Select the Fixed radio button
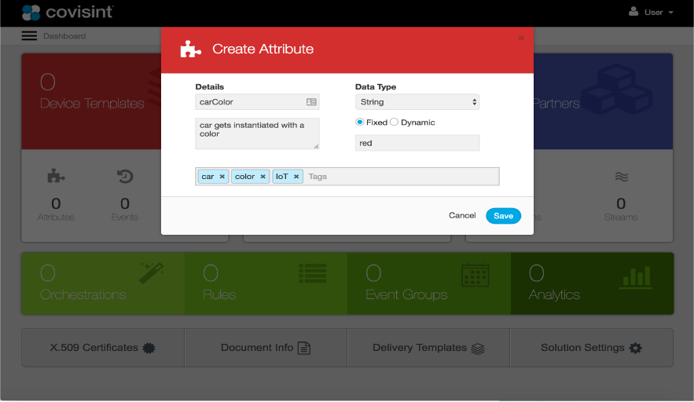 tap(360, 122)
